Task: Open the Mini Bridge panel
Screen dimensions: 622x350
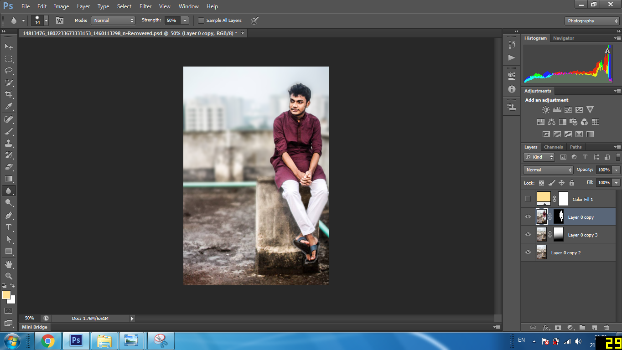Action: point(35,327)
